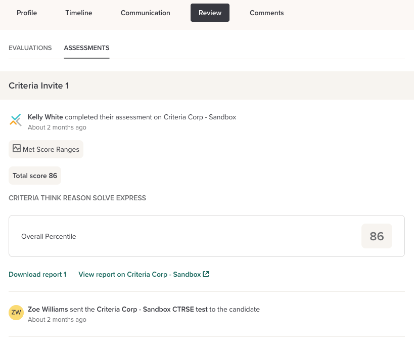Switch to the Evaluations sub-tab
The height and width of the screenshot is (345, 414).
(30, 48)
